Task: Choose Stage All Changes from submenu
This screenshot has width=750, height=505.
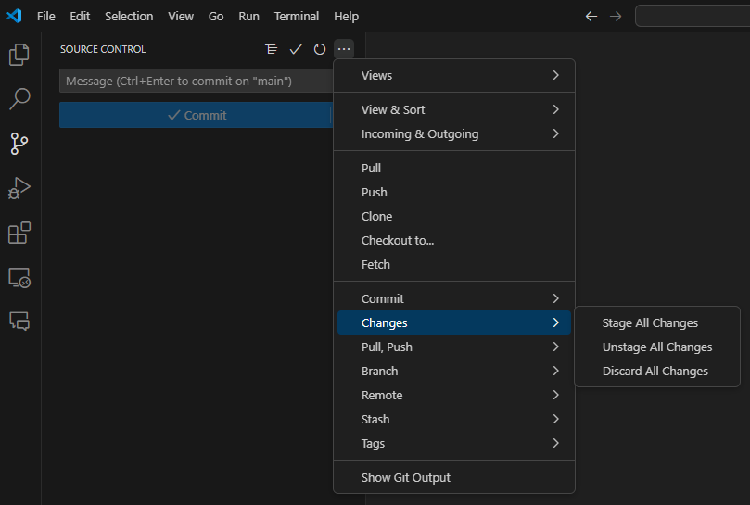Action: 650,323
